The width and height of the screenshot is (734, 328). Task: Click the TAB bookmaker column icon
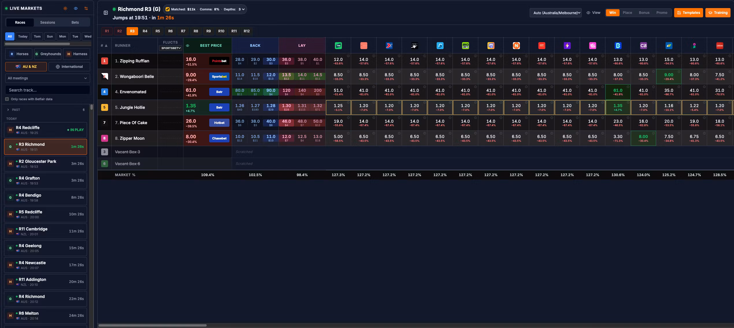pos(338,46)
